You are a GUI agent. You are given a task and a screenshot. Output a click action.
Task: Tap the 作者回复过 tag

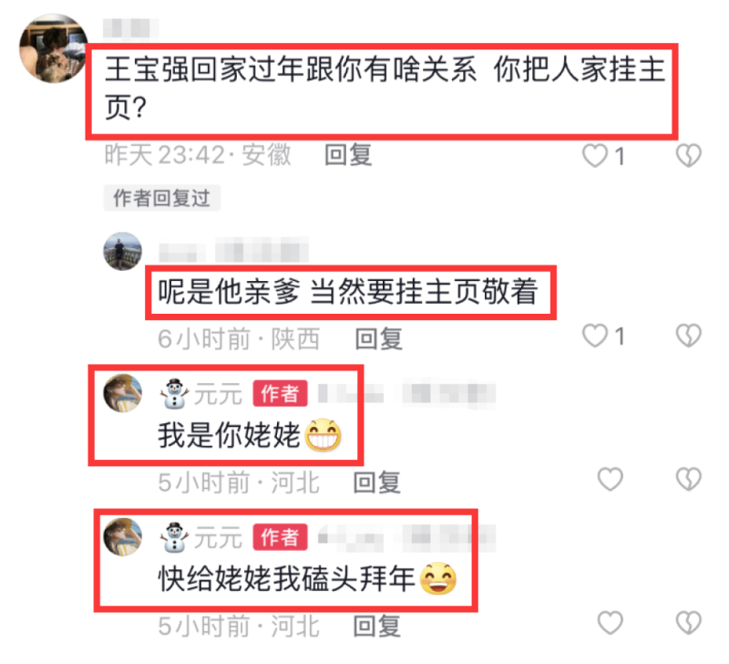tap(162, 198)
